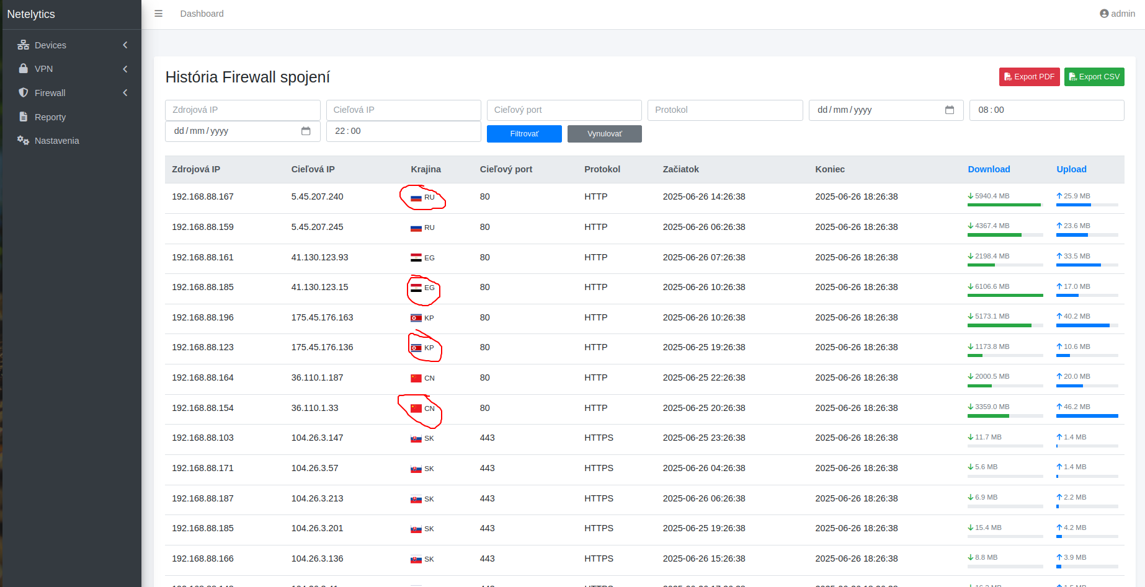1145x587 pixels.
Task: Focus the Zdrojová IP filter field
Action: 243,110
